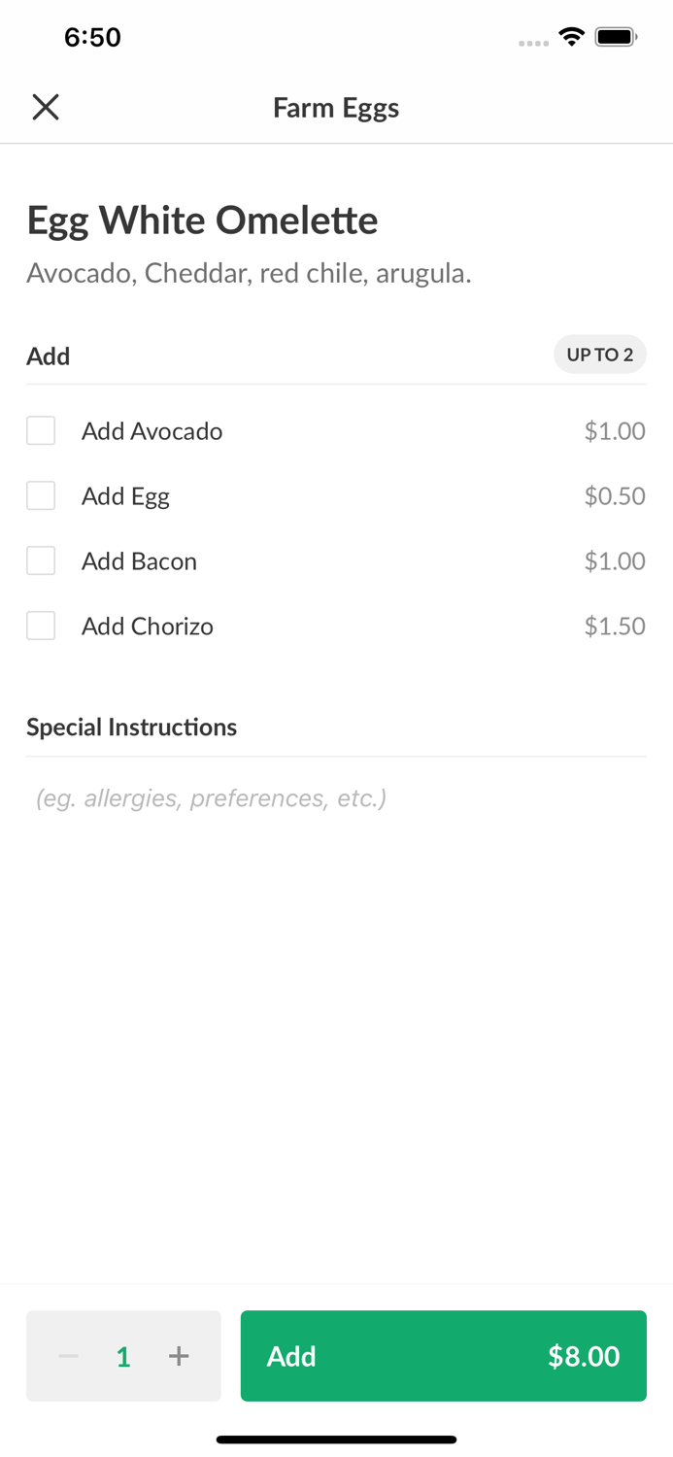Select the Add Bacon checkbox
The width and height of the screenshot is (673, 1457).
(41, 560)
